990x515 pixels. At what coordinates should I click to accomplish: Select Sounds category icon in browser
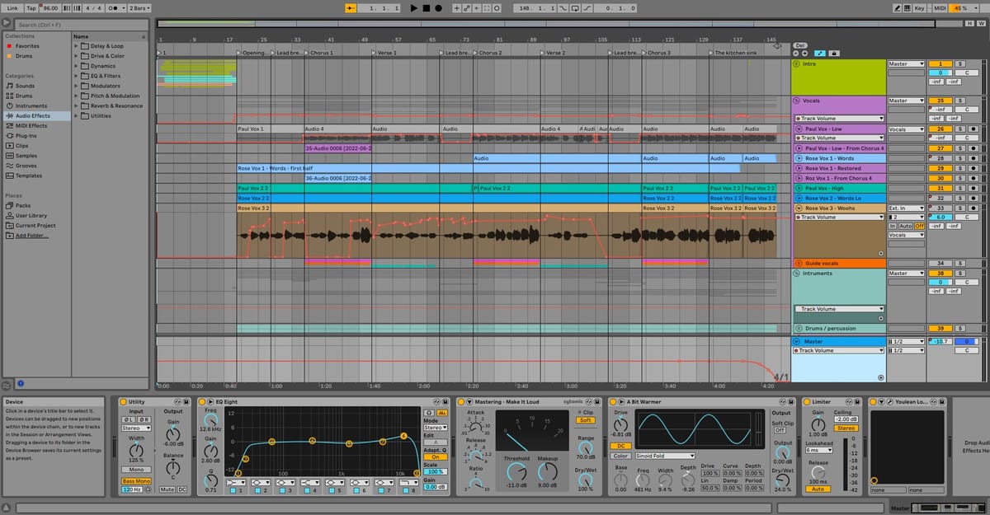(x=9, y=86)
